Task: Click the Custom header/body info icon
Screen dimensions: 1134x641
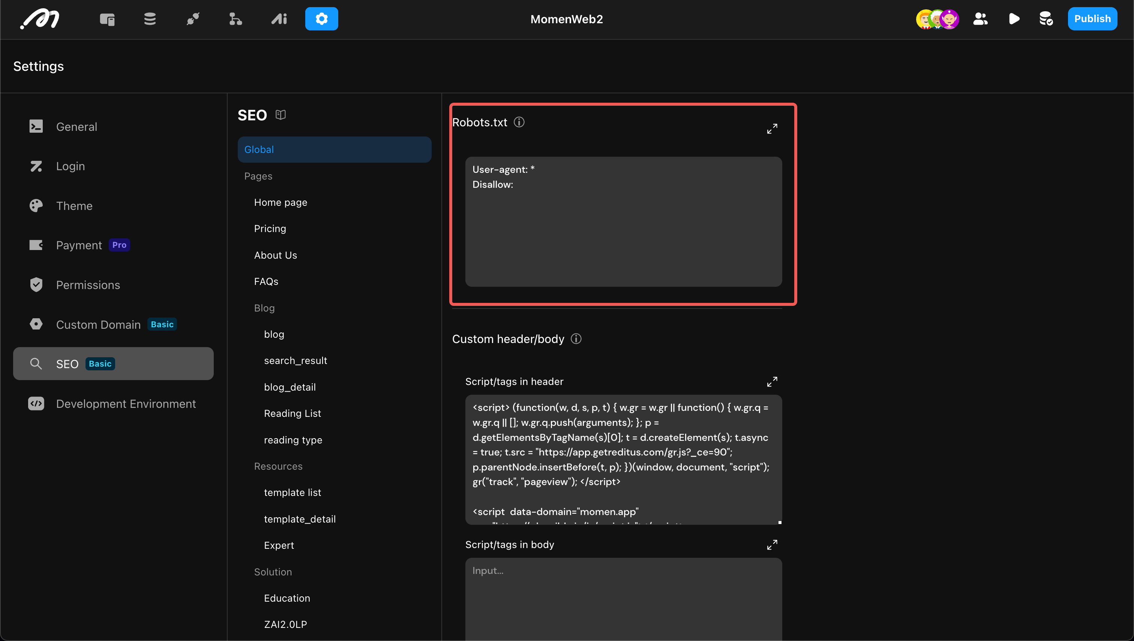Action: pyautogui.click(x=576, y=338)
